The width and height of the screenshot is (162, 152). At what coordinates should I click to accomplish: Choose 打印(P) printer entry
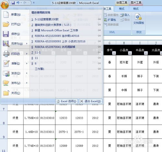click(6, 54)
